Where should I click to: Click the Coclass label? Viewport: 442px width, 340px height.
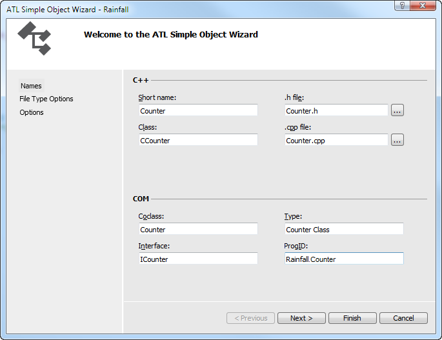[x=151, y=217]
